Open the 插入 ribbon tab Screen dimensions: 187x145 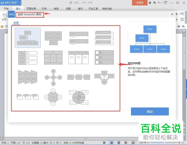tap(18, 9)
